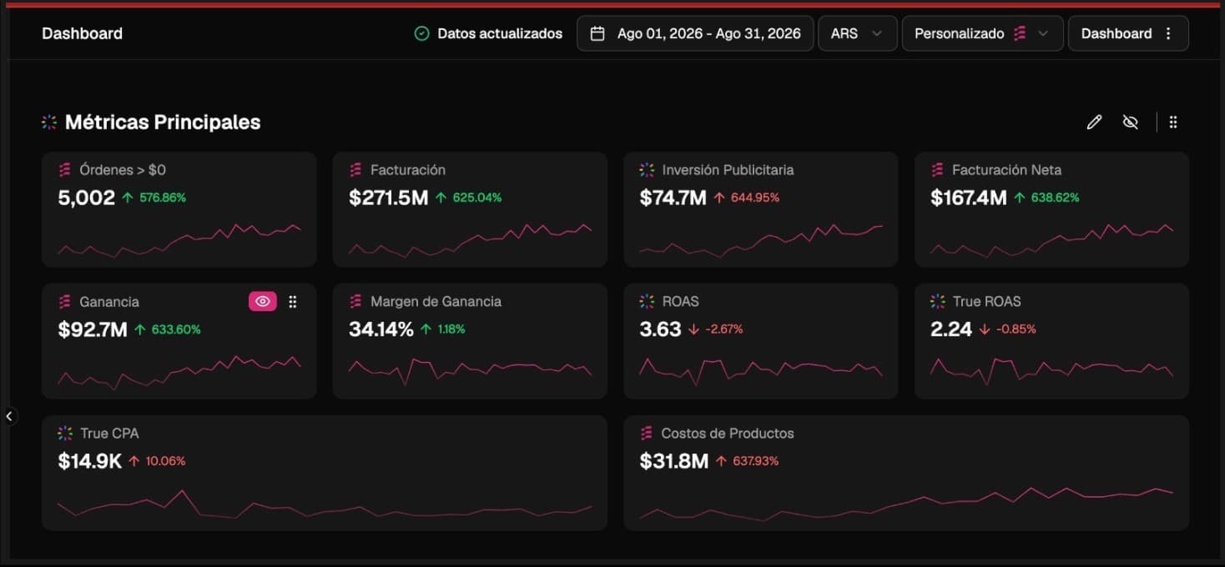Viewport: 1225px width, 567px height.
Task: Click the sparkline chart on Costos de Productos card
Action: pyautogui.click(x=906, y=504)
